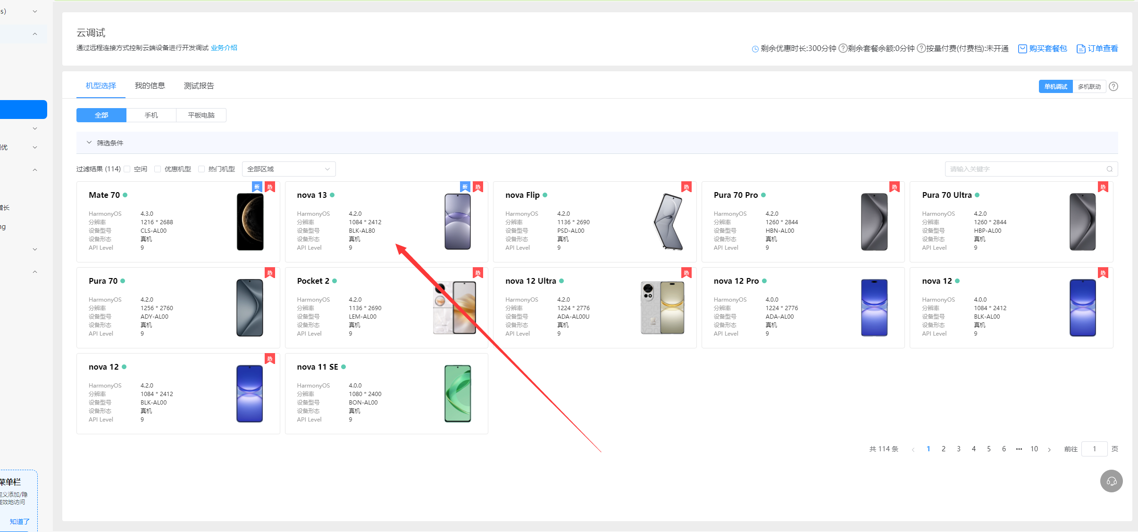1138x532 pixels.
Task: Open the Pocket 2 phone thumbnail
Action: point(455,308)
